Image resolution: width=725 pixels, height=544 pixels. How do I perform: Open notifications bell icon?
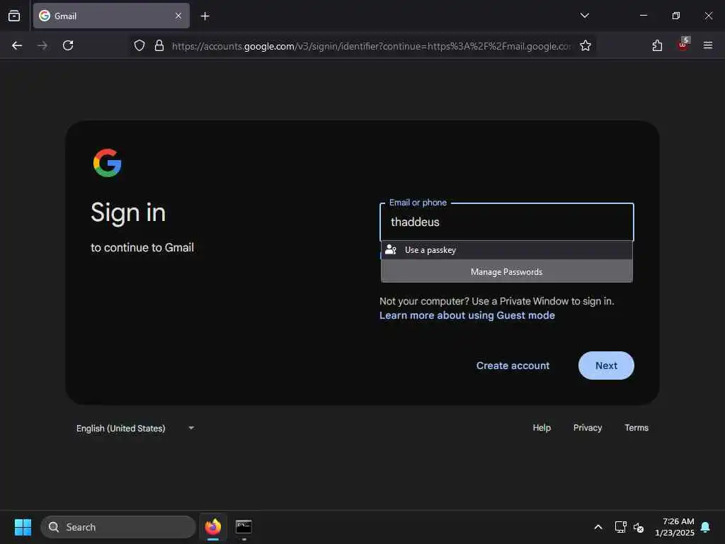click(x=706, y=527)
